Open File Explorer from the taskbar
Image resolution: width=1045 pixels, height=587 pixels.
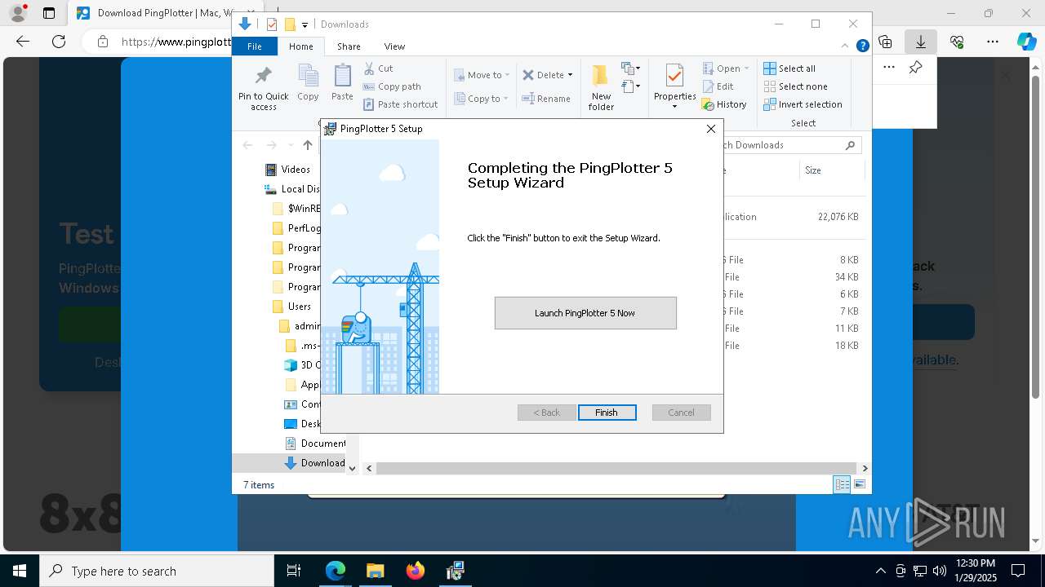[375, 571]
